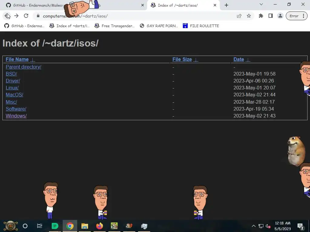Viewport: 310px width, 232px height.
Task: Click the Chrome taskbar icon
Action: [70, 226]
